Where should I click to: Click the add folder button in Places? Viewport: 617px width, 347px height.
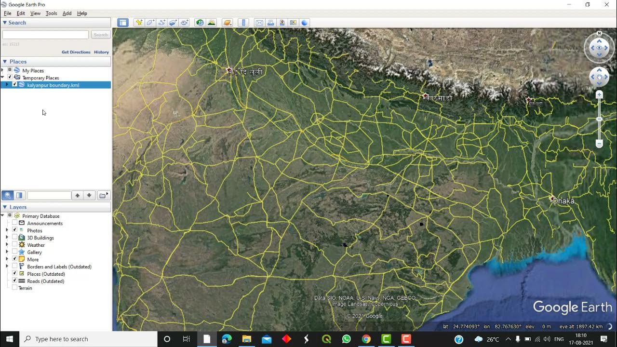click(103, 195)
